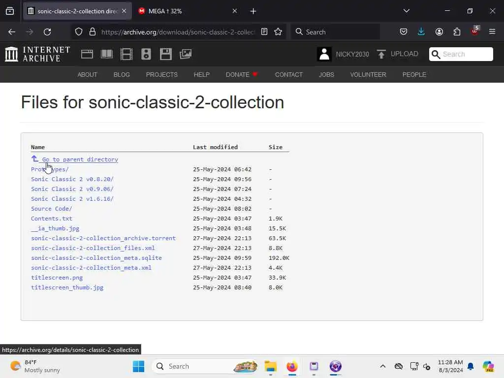This screenshot has height=378, width=504.
Task: Click the UPLOAD arrow icon
Action: 381,54
